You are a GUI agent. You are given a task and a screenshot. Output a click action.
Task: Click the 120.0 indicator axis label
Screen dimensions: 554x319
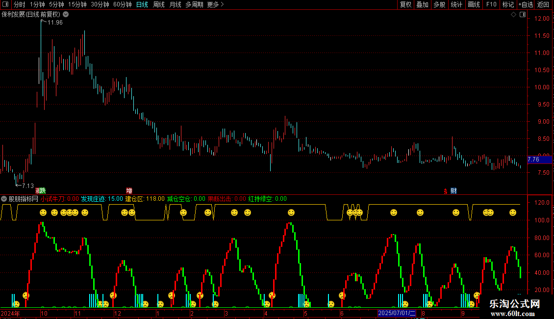pyautogui.click(x=542, y=203)
